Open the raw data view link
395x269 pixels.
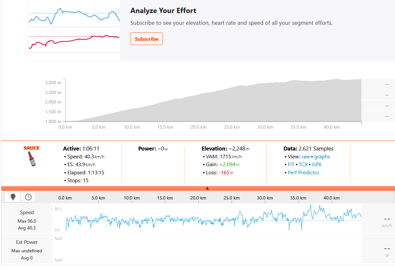click(x=306, y=157)
